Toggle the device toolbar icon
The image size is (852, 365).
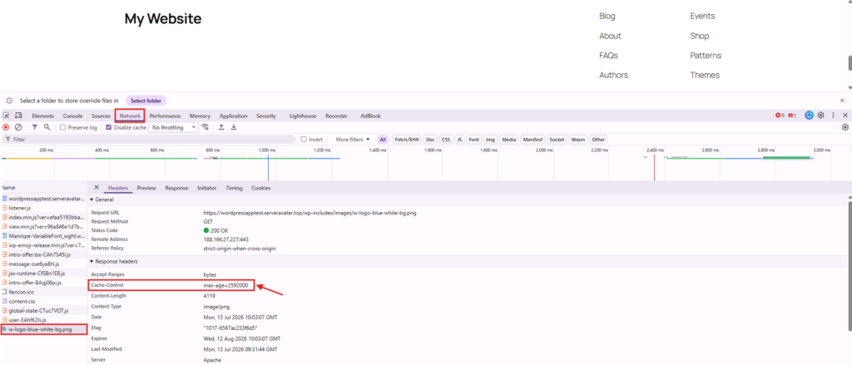tap(18, 116)
